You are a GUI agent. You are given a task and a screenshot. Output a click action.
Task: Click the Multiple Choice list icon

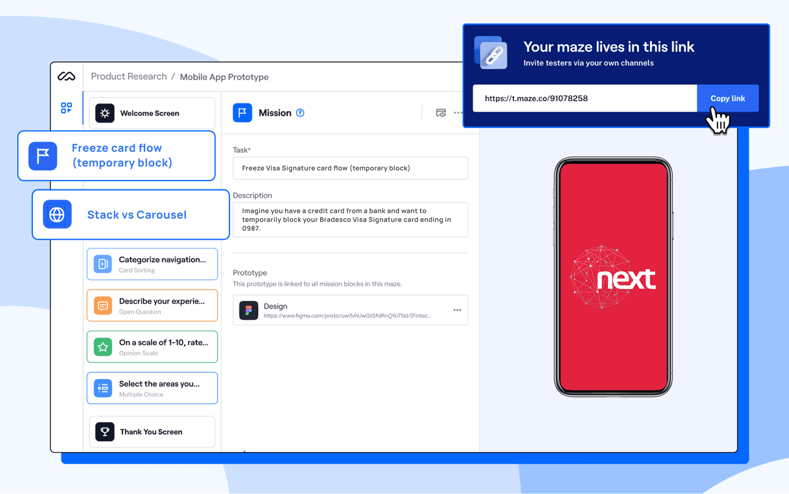103,388
